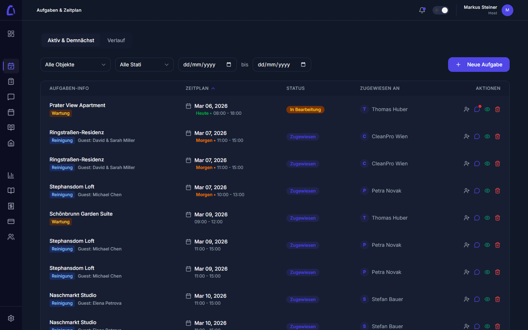Click the Neue Aufgabe button
Image resolution: width=528 pixels, height=330 pixels.
pos(478,65)
